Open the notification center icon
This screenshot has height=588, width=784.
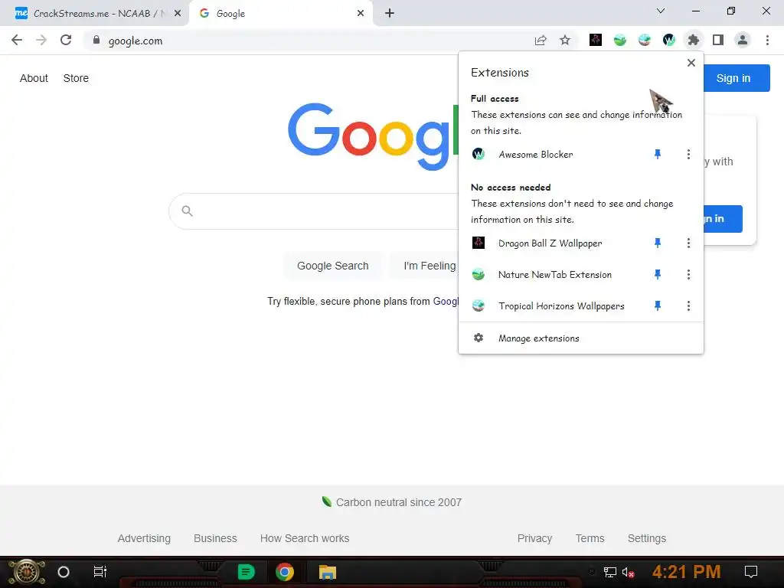click(751, 571)
